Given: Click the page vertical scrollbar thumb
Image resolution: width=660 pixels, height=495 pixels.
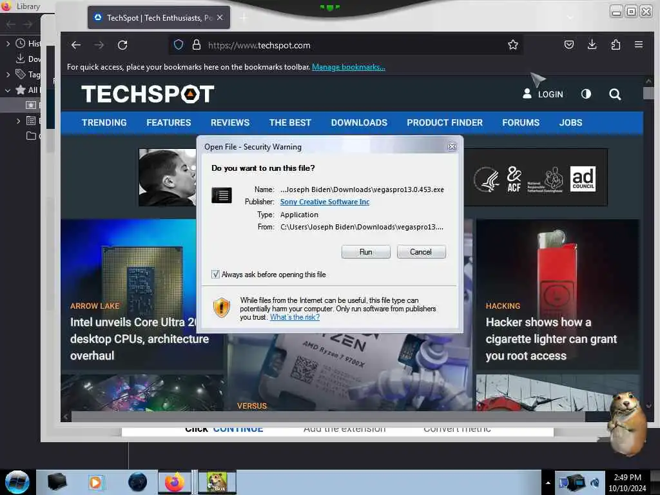Looking at the screenshot, I should click(x=648, y=93).
